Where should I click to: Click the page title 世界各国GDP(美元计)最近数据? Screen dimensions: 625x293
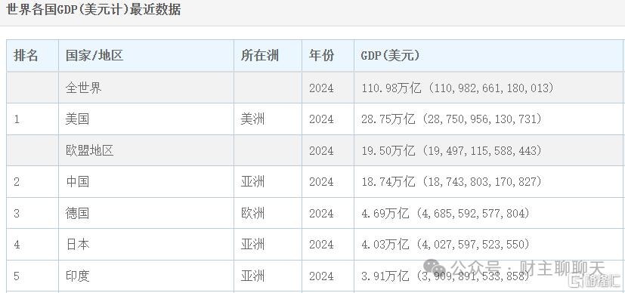click(93, 10)
